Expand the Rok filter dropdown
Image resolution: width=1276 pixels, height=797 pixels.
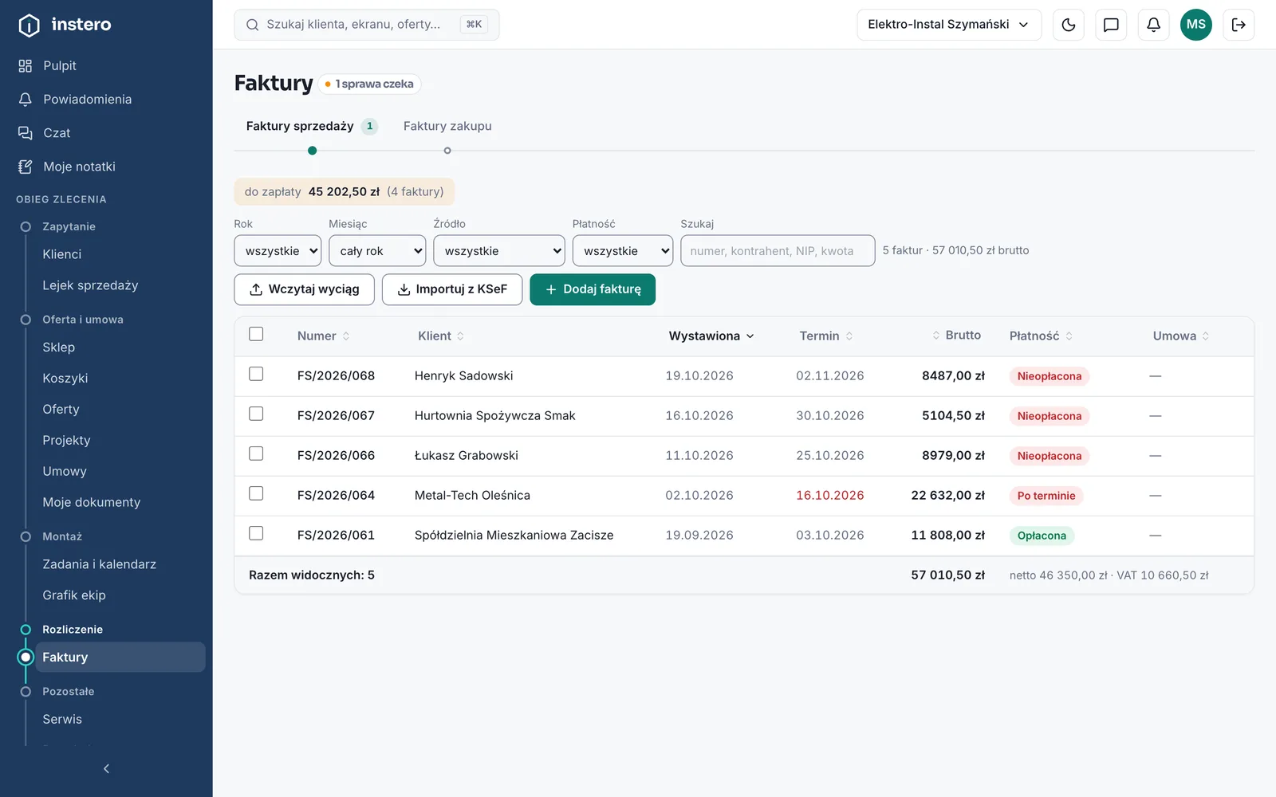(278, 250)
